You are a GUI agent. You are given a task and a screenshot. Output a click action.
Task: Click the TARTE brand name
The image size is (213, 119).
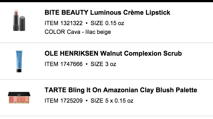[55, 90]
